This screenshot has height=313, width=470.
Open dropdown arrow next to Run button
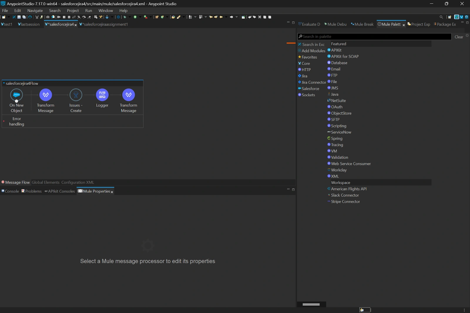(140, 17)
